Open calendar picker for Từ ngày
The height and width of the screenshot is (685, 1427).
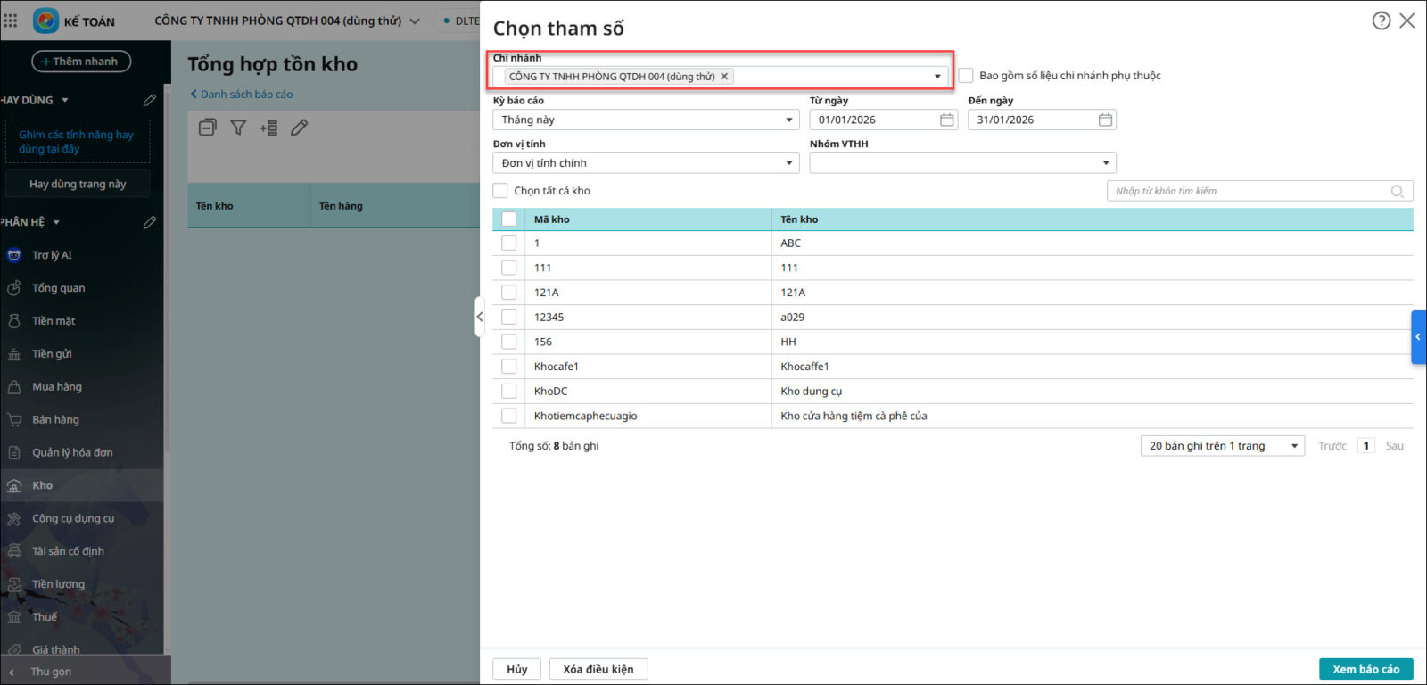coord(946,120)
